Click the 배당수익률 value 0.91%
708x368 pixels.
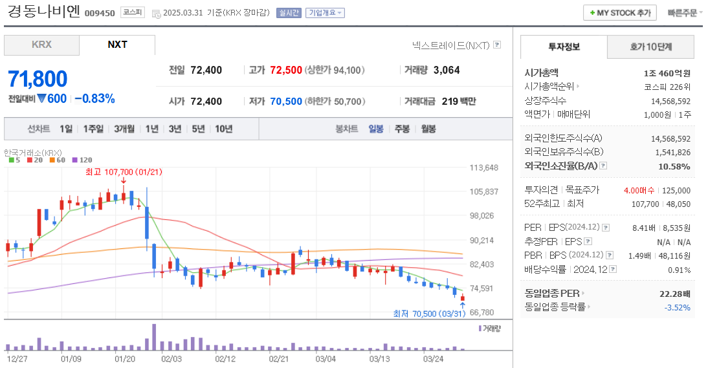click(679, 270)
